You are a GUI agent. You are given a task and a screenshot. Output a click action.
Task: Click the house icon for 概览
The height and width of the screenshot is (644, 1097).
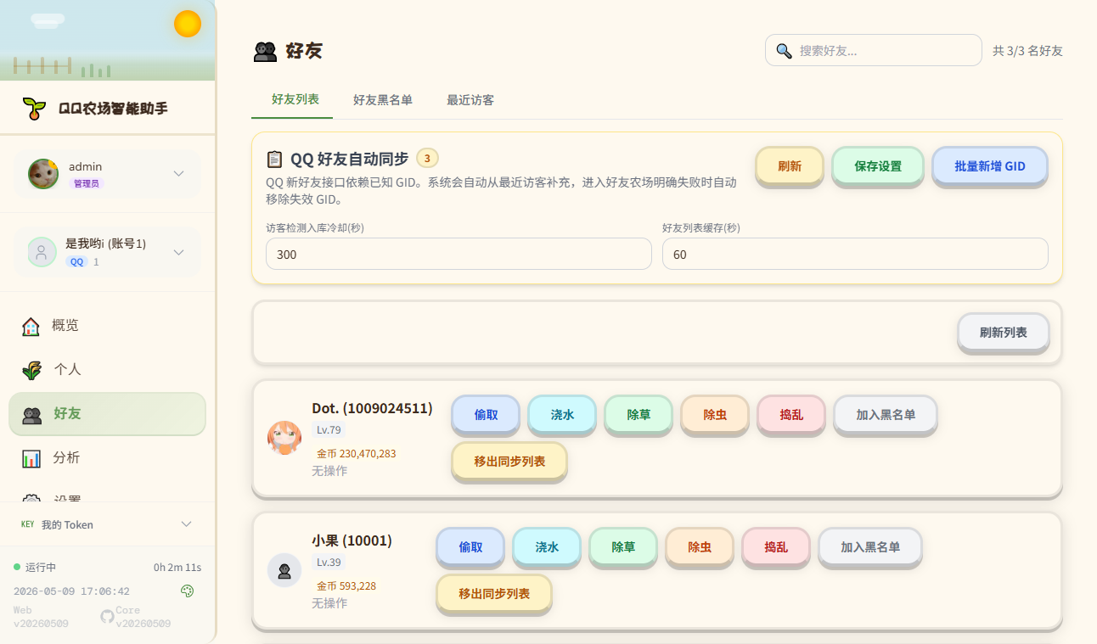click(31, 326)
